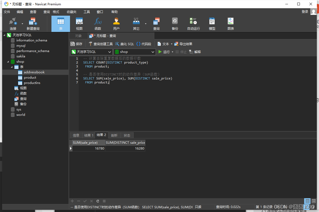The height and width of the screenshot is (212, 319).
Task: Click the add record plus icon
Action: [x=72, y=201]
